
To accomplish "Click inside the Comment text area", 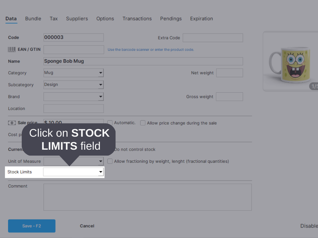I will pos(148,197).
